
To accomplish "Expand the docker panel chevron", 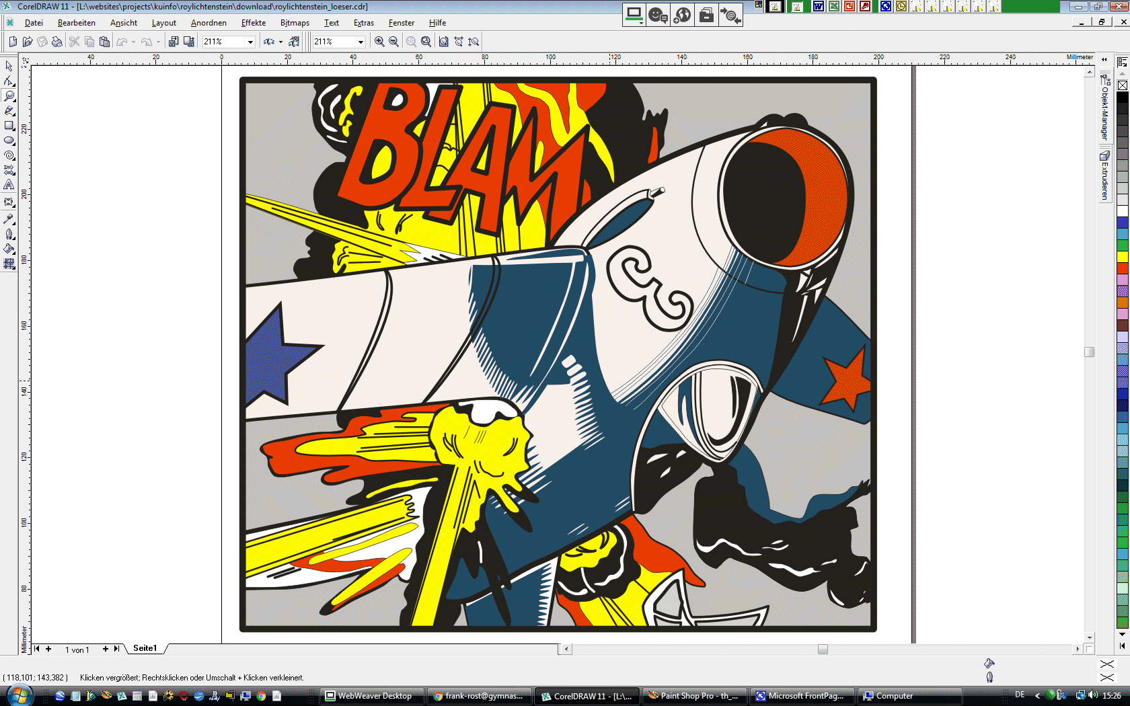I will click(1104, 59).
